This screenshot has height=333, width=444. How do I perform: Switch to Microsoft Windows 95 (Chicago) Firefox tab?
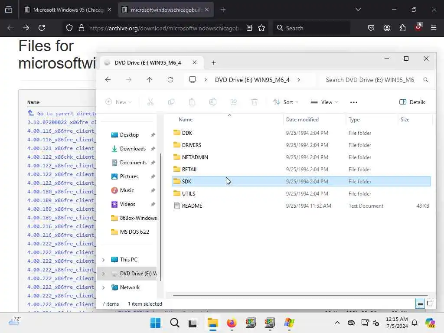click(67, 10)
